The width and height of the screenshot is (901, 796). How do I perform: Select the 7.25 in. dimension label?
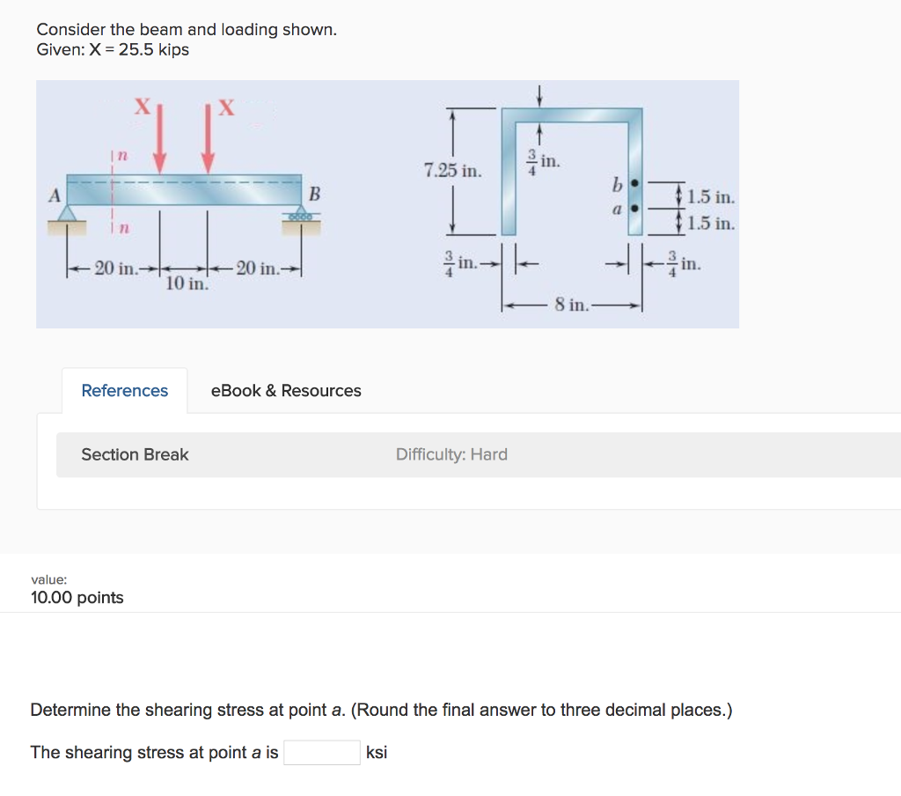coord(451,172)
